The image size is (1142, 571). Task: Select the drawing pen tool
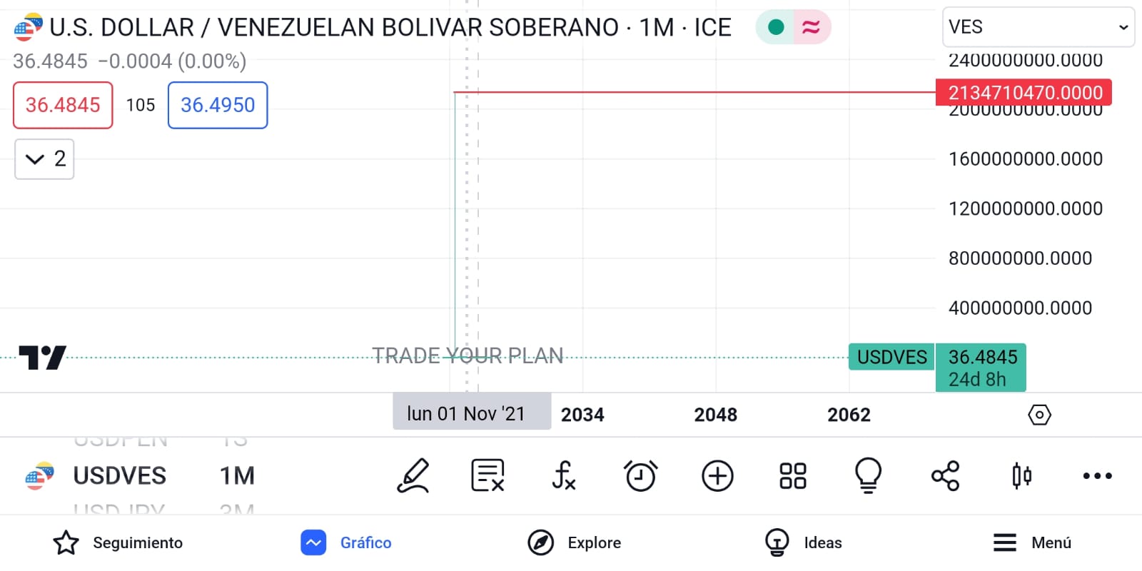pos(413,476)
